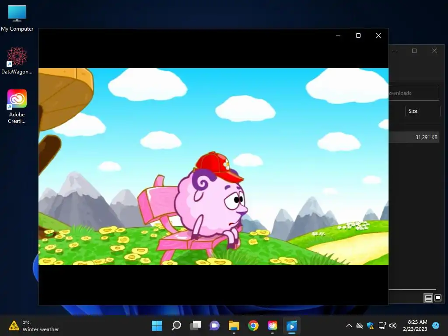Close the video player window
This screenshot has width=448, height=336.
378,35
